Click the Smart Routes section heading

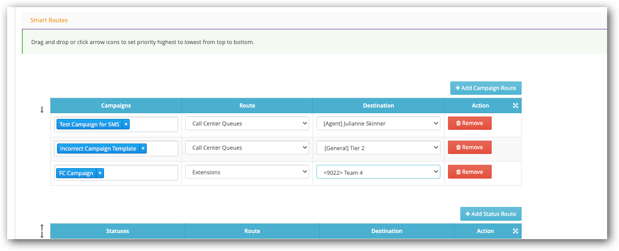point(49,20)
